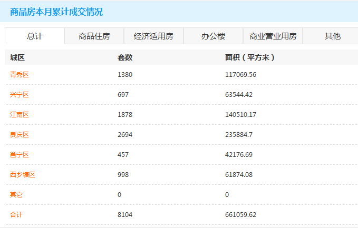Open the 邕宁区 district link
This screenshot has width=358, height=228.
(x=20, y=155)
